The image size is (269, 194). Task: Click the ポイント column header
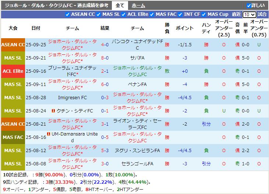[x=185, y=28]
